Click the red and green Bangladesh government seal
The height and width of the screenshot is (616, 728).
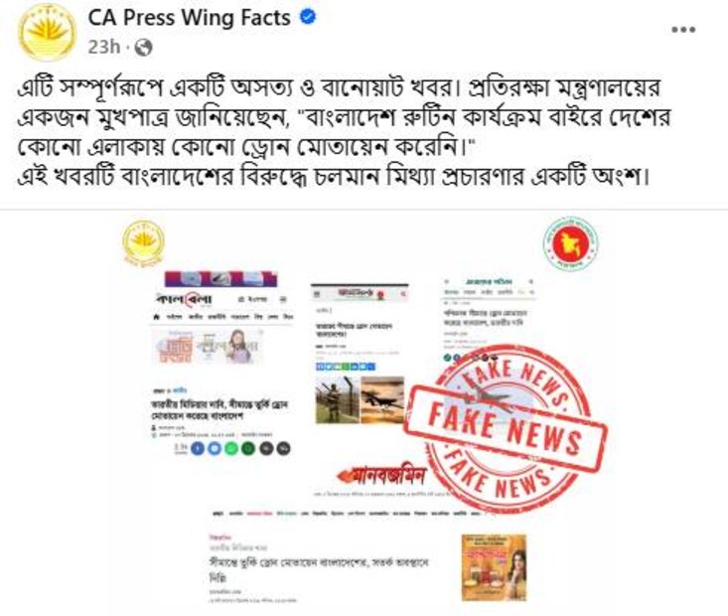[x=571, y=243]
